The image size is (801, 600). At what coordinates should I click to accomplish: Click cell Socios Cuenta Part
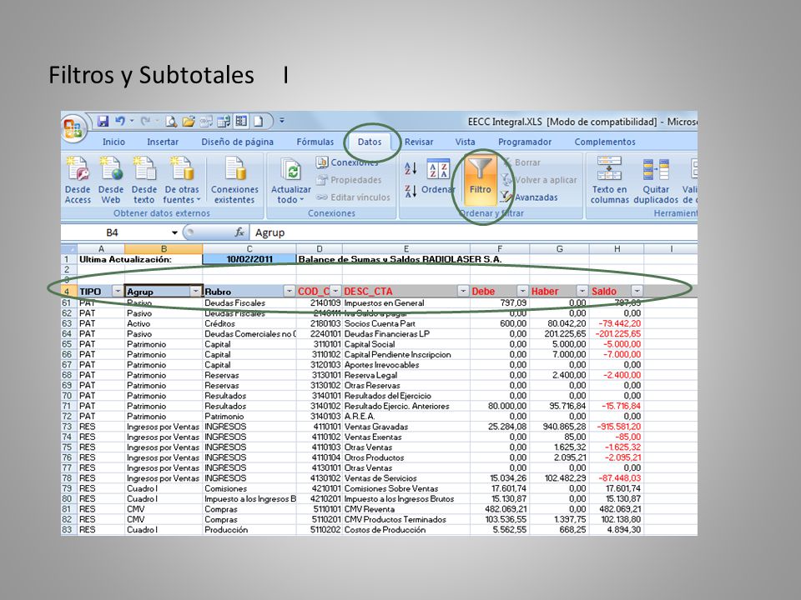coord(406,323)
